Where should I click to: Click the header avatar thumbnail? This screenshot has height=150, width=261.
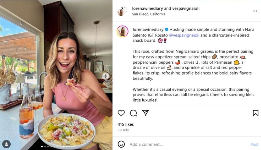[122, 11]
